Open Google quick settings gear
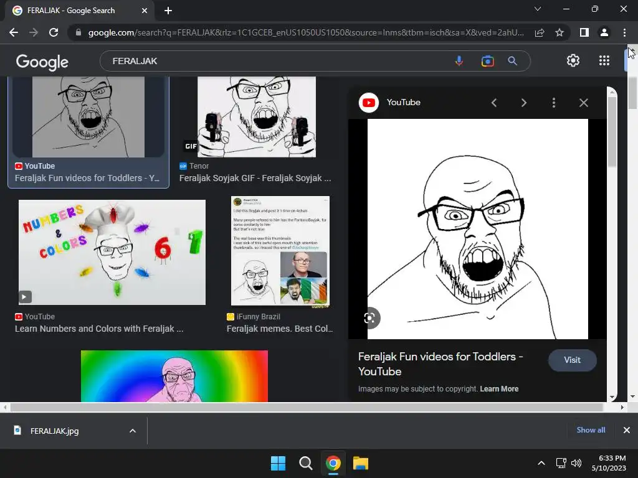Viewport: 638px width, 478px height. click(573, 60)
